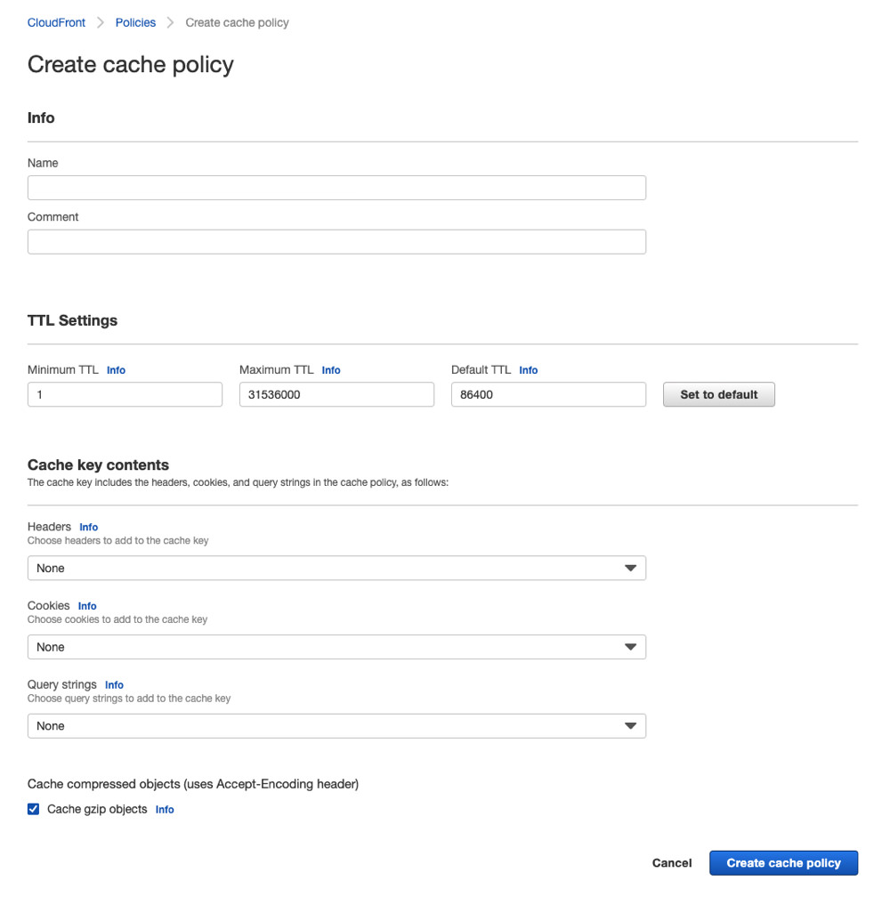This screenshot has width=890, height=897.
Task: Navigate to CloudFront via breadcrumb
Action: [56, 22]
